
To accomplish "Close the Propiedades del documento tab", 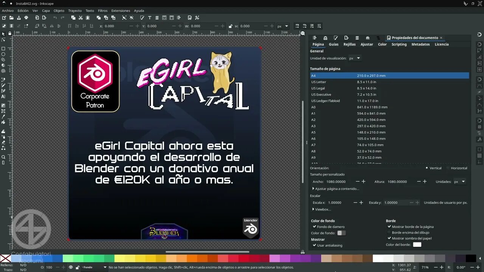I will click(441, 38).
